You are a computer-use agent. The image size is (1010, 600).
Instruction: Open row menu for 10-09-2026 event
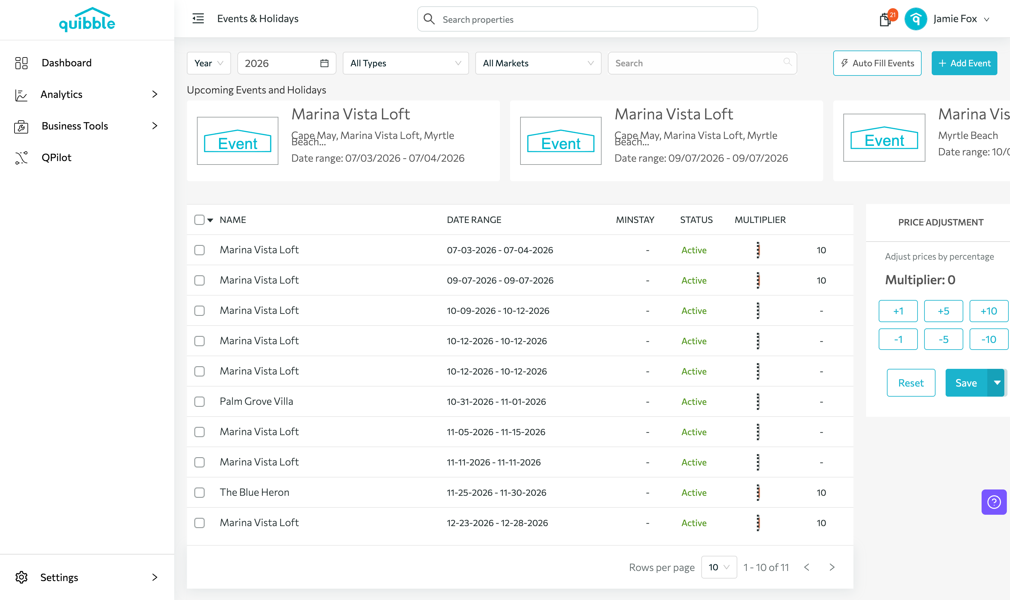(758, 310)
